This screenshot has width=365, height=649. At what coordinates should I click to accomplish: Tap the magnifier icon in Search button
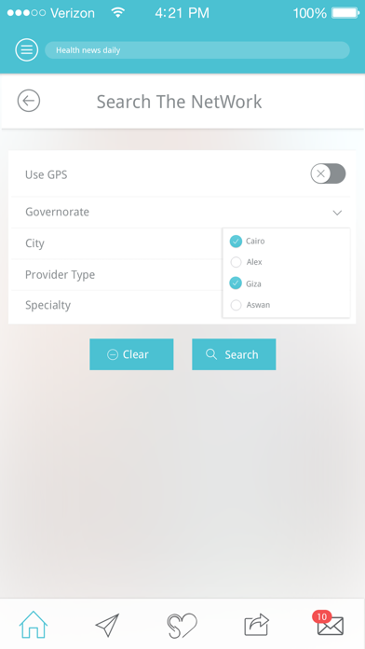[x=211, y=354]
